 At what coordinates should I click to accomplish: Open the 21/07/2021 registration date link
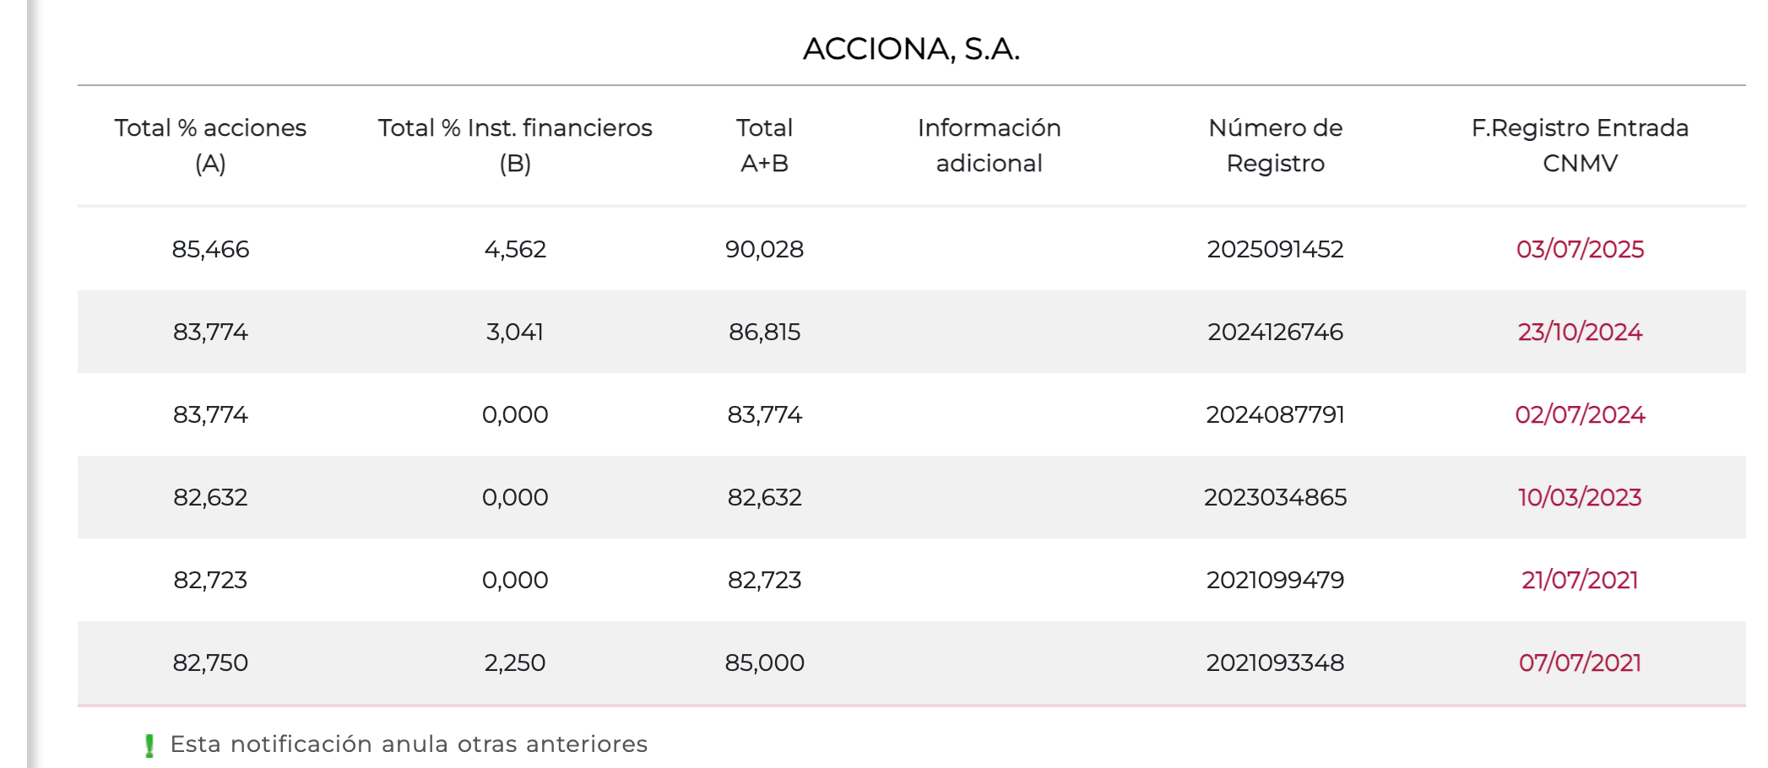(1580, 580)
